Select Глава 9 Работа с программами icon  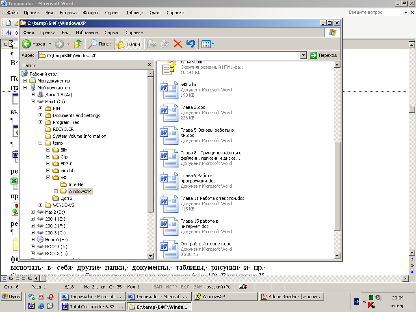click(169, 181)
